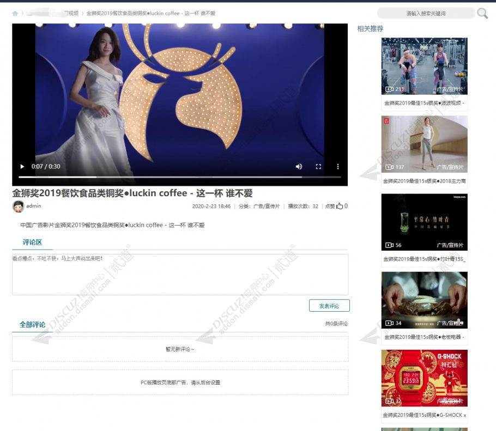Click the admin avatar image
Screen dimensions: 496x431
click(x=18, y=206)
